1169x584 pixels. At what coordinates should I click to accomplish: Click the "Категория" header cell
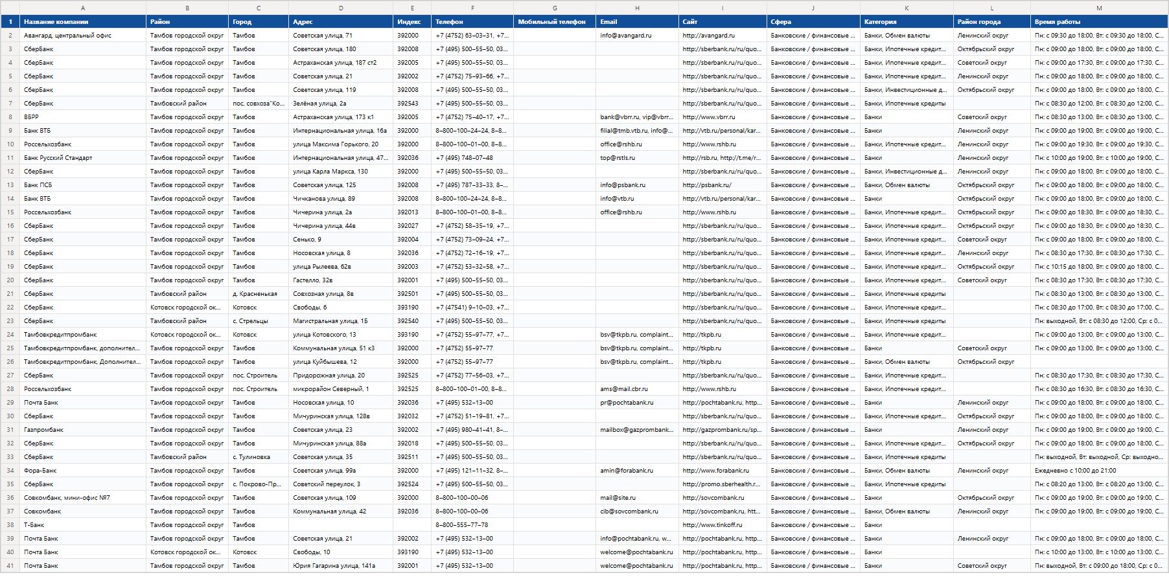coord(907,22)
